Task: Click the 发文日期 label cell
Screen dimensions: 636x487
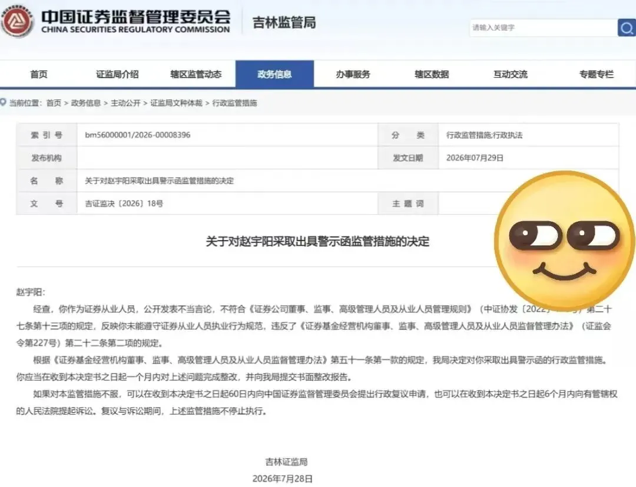Action: (x=408, y=158)
